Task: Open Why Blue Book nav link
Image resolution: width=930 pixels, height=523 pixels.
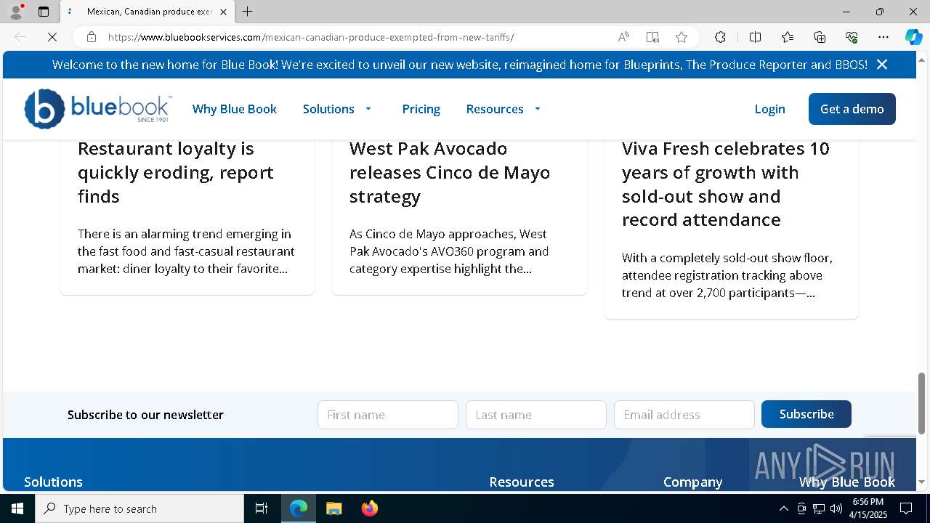Action: (x=235, y=109)
